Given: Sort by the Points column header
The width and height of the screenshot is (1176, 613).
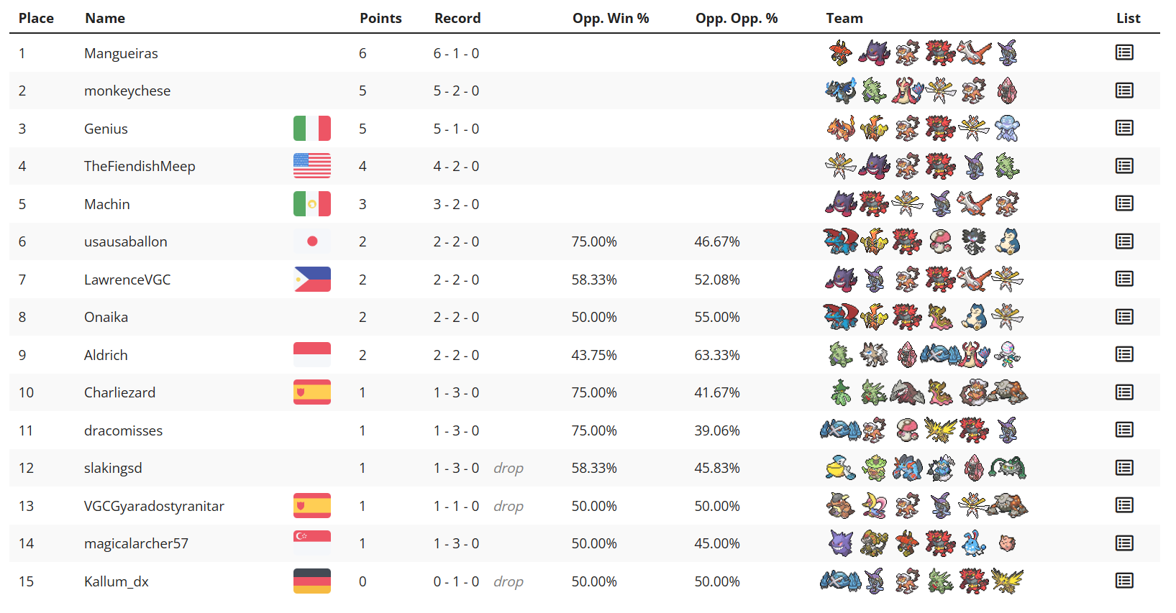Looking at the screenshot, I should (380, 18).
